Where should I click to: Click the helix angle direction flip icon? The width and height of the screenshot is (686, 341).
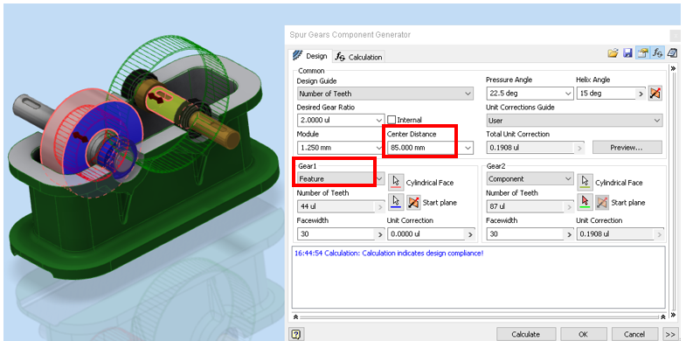tap(655, 94)
